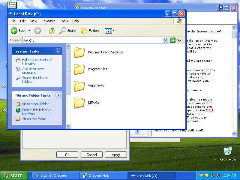Open the File menu
240x180 pixels.
tap(13, 21)
